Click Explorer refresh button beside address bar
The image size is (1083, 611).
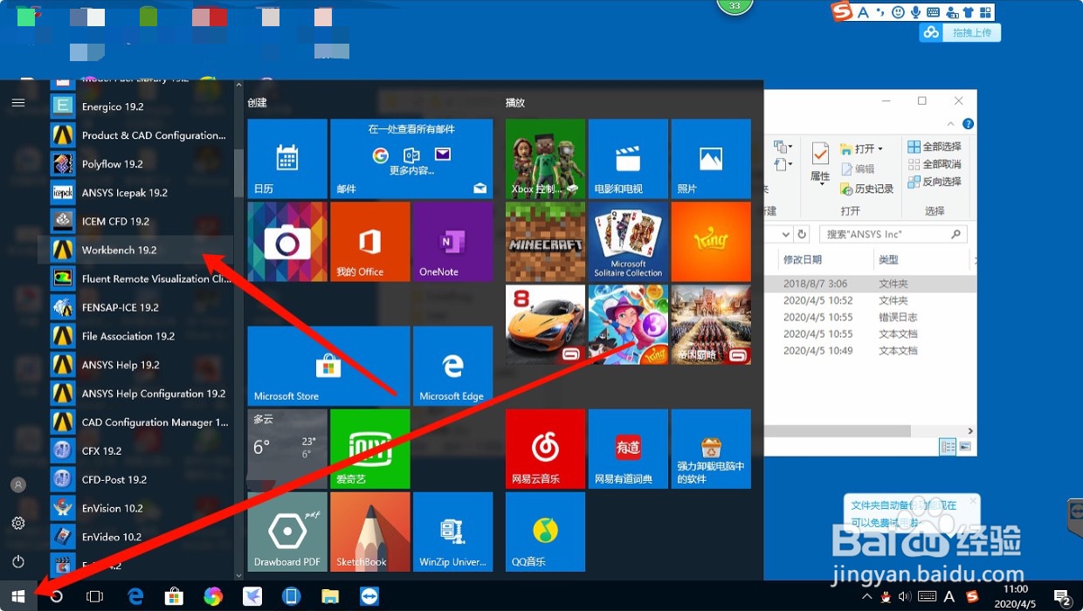(803, 234)
